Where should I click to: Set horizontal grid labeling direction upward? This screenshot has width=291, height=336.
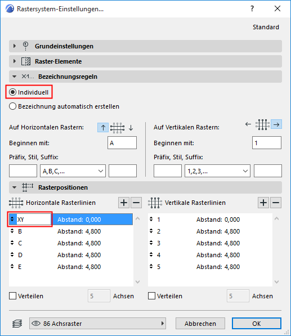(103, 128)
